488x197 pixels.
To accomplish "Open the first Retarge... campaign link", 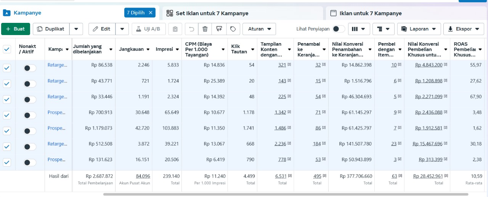I will (57, 65).
